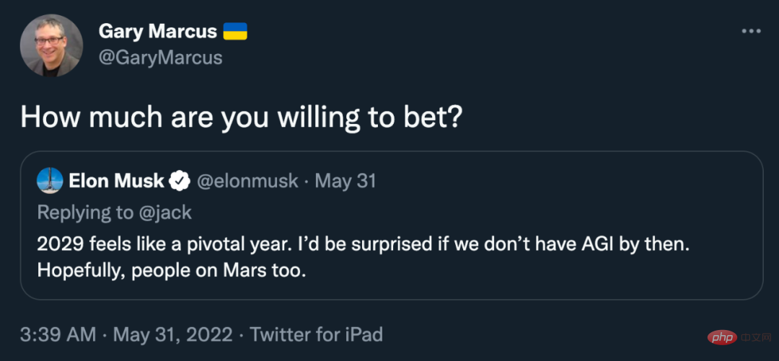Click the verified badge next to Elon Musk
The width and height of the screenshot is (779, 361).
click(179, 181)
